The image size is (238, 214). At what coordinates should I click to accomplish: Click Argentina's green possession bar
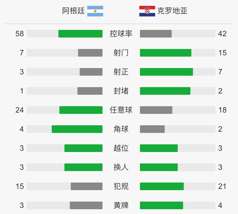pos(81,34)
